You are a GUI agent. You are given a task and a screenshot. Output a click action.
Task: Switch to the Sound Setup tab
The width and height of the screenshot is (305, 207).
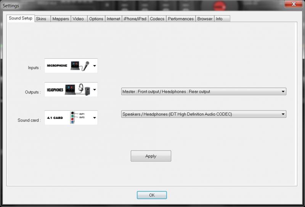tap(21, 18)
